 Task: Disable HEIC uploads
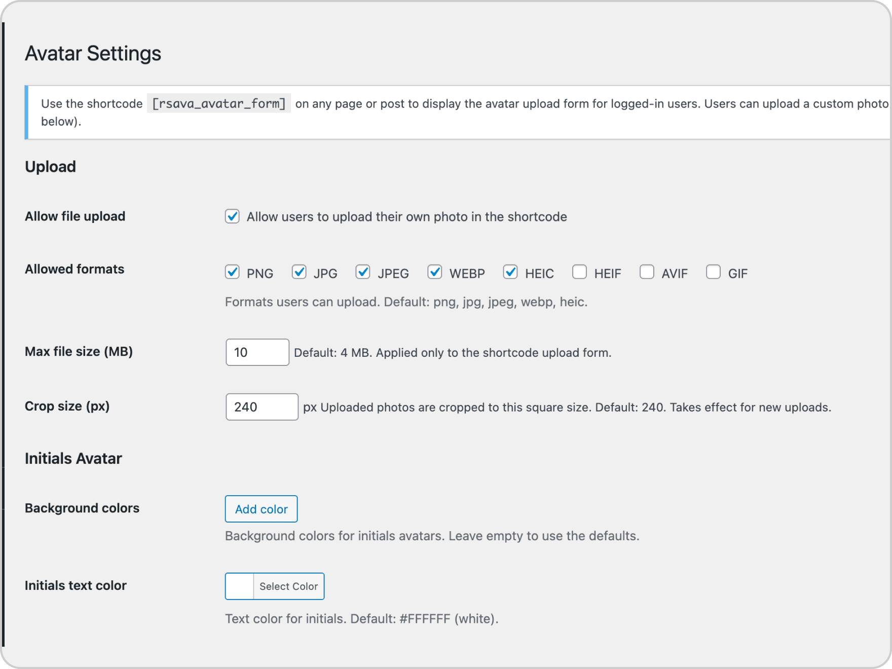pos(510,273)
